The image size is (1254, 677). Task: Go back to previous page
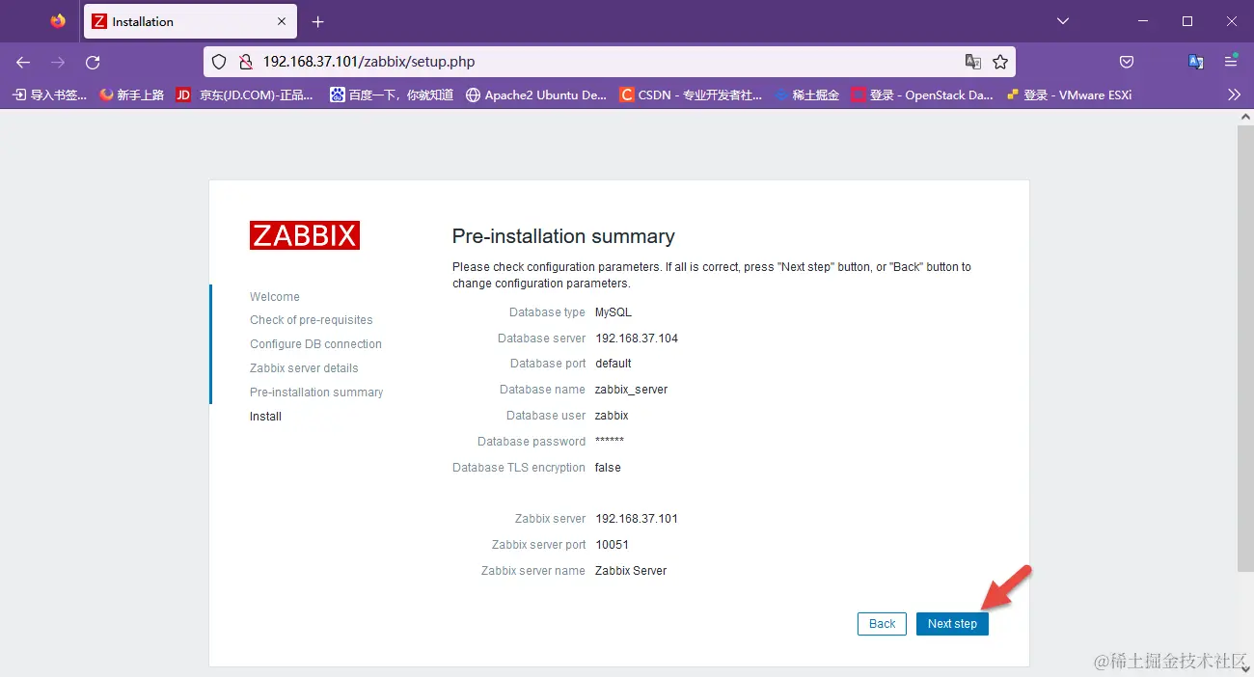(x=23, y=62)
